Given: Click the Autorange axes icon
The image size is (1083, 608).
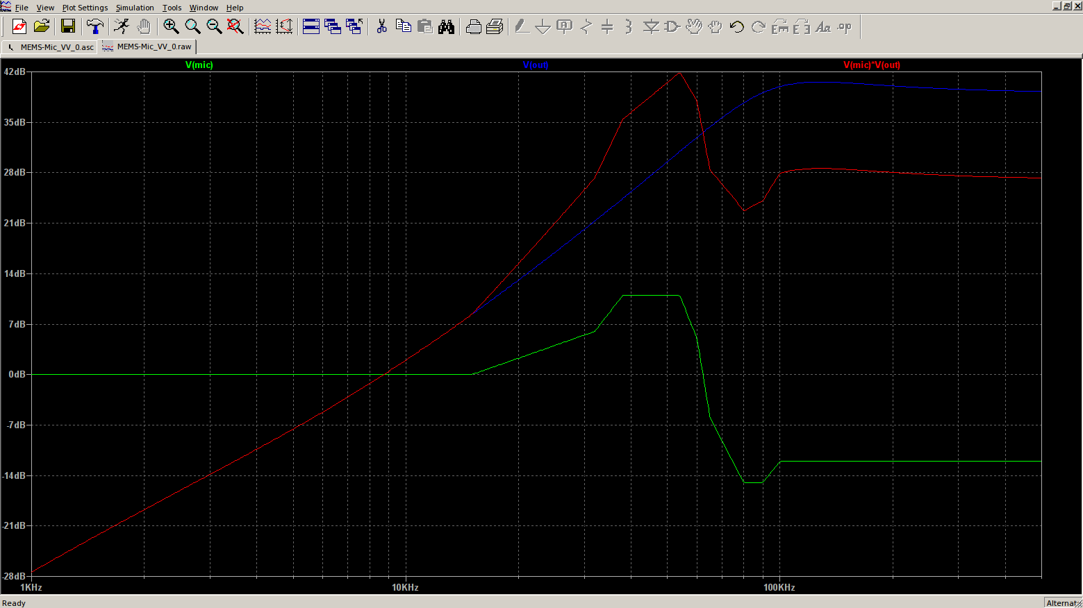Looking at the screenshot, I should tap(284, 26).
